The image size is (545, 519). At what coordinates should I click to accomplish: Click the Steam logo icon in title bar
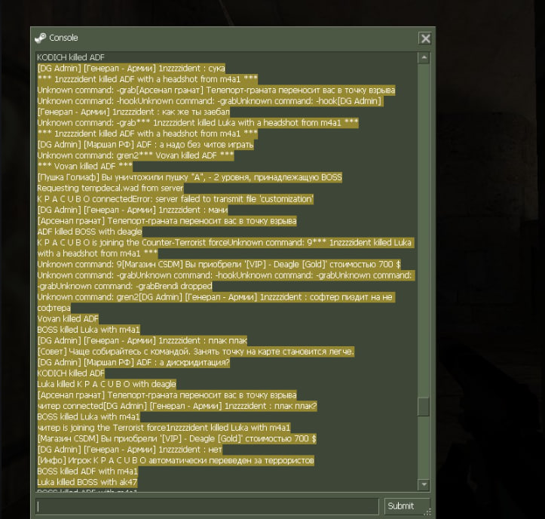[x=40, y=38]
